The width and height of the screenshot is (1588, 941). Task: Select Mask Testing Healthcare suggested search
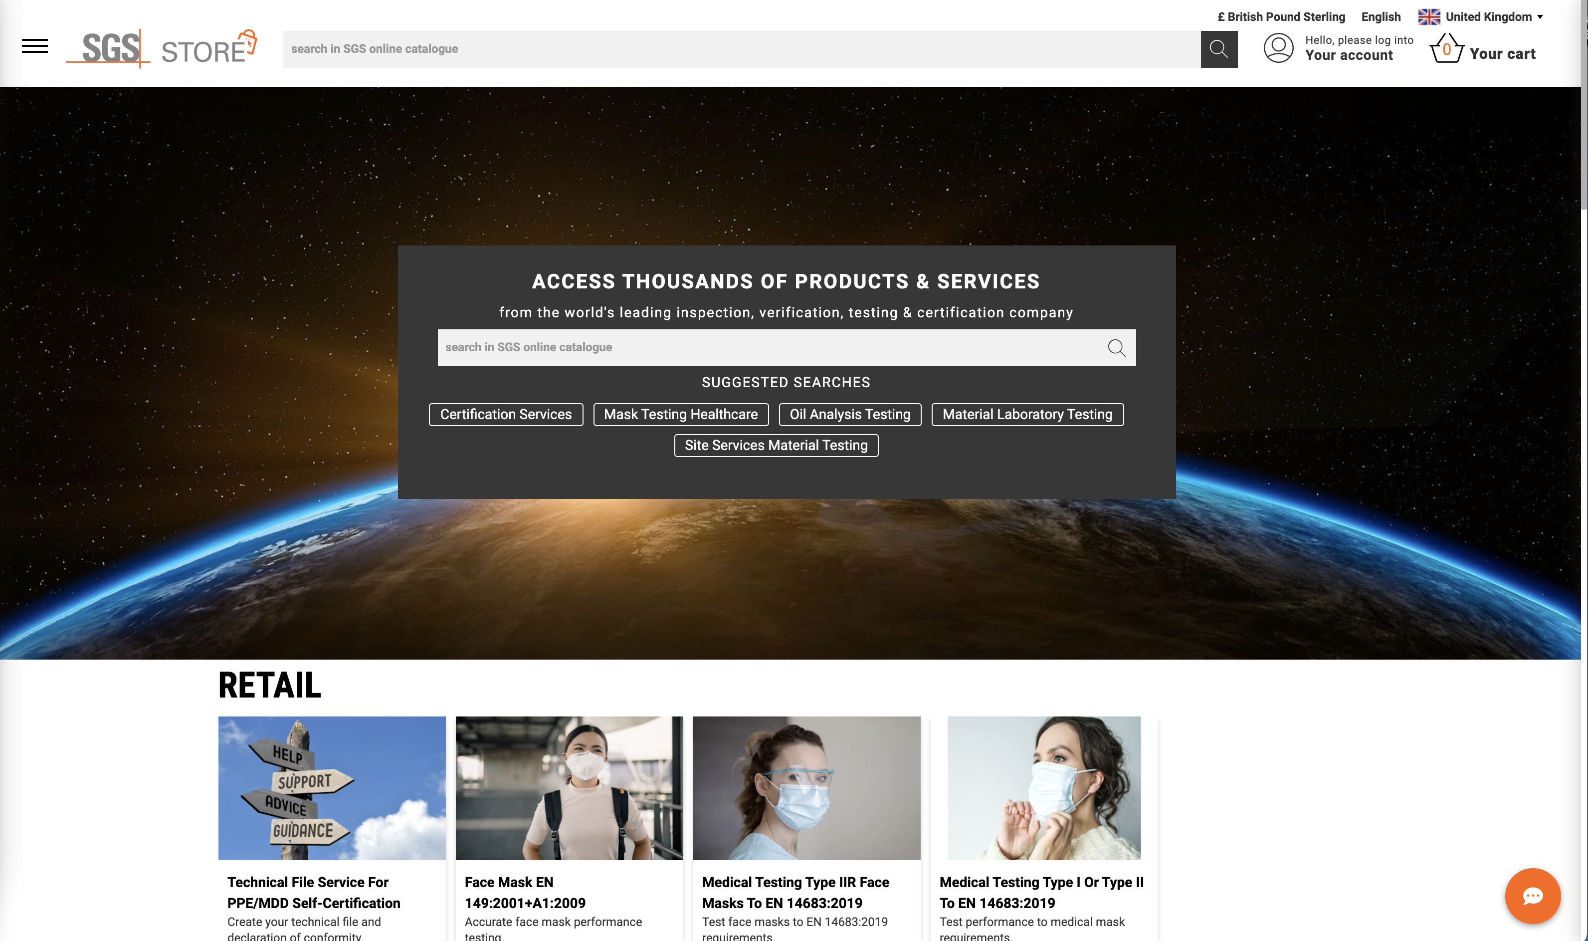pyautogui.click(x=681, y=414)
